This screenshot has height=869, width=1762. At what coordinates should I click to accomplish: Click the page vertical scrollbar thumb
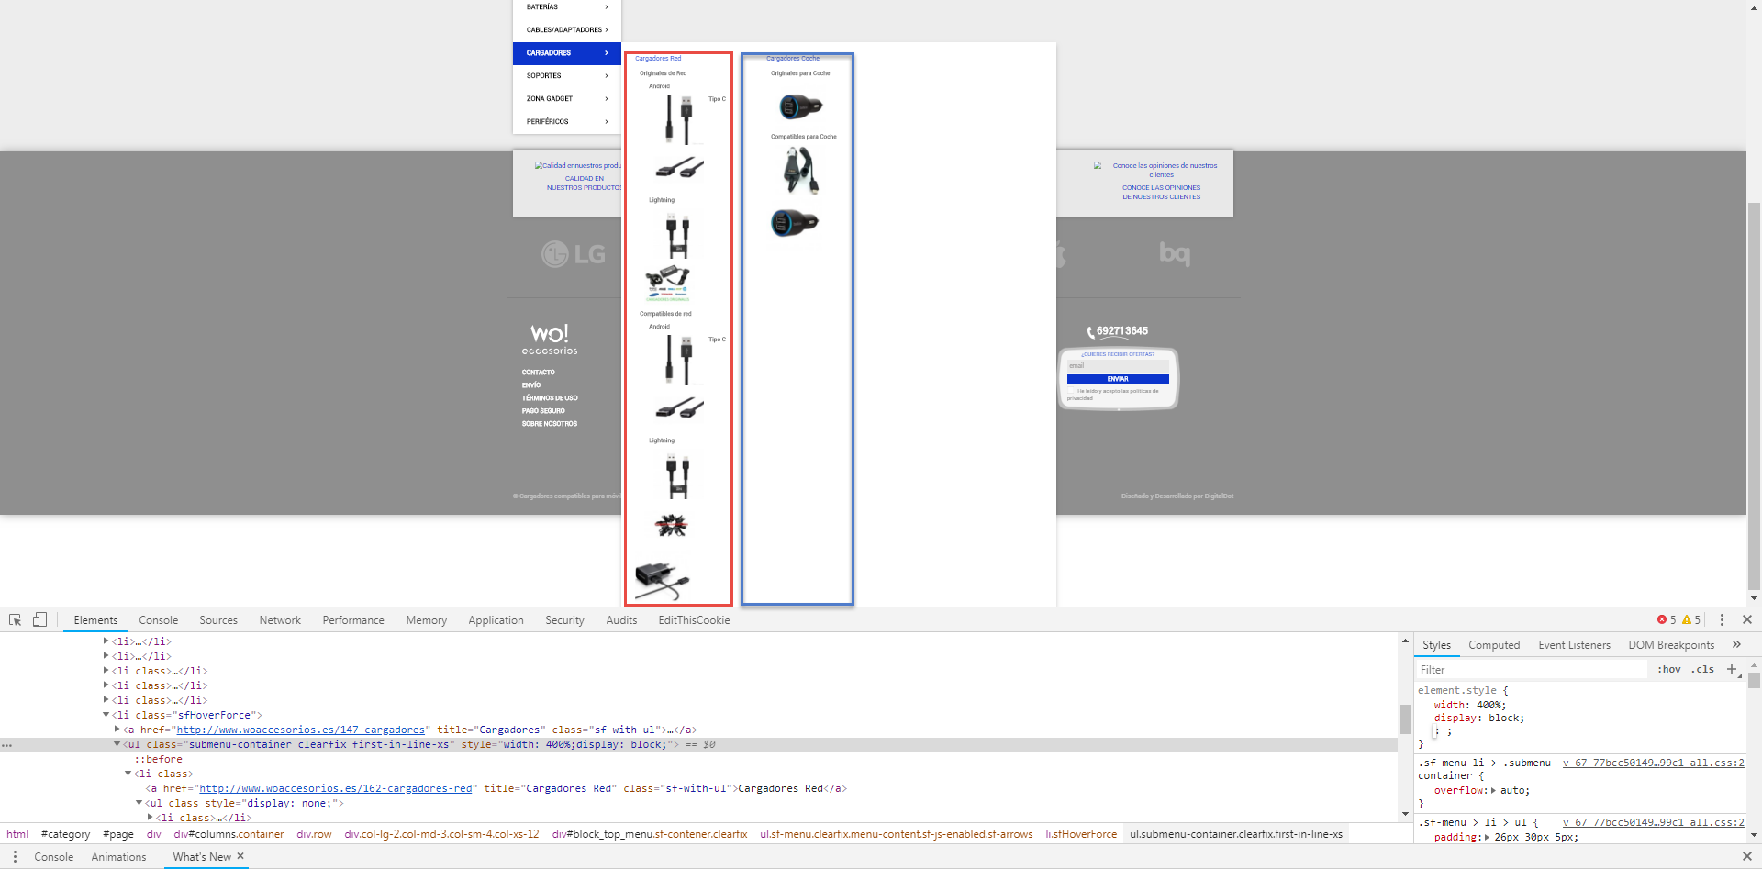tap(1754, 395)
